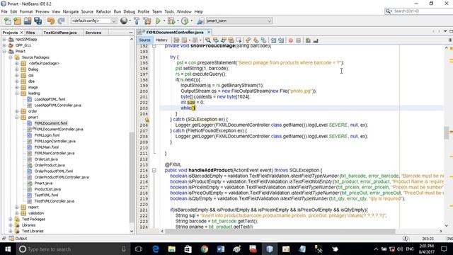Image resolution: width=453 pixels, height=255 pixels.
Task: Expand the Dialog package node
Action: [x=17, y=69]
